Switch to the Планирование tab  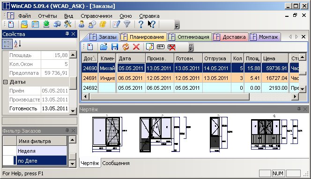[143, 37]
